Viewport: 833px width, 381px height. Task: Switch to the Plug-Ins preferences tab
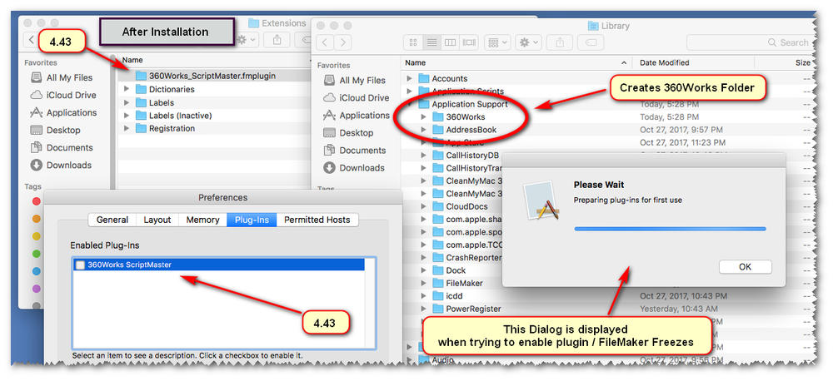click(x=252, y=220)
